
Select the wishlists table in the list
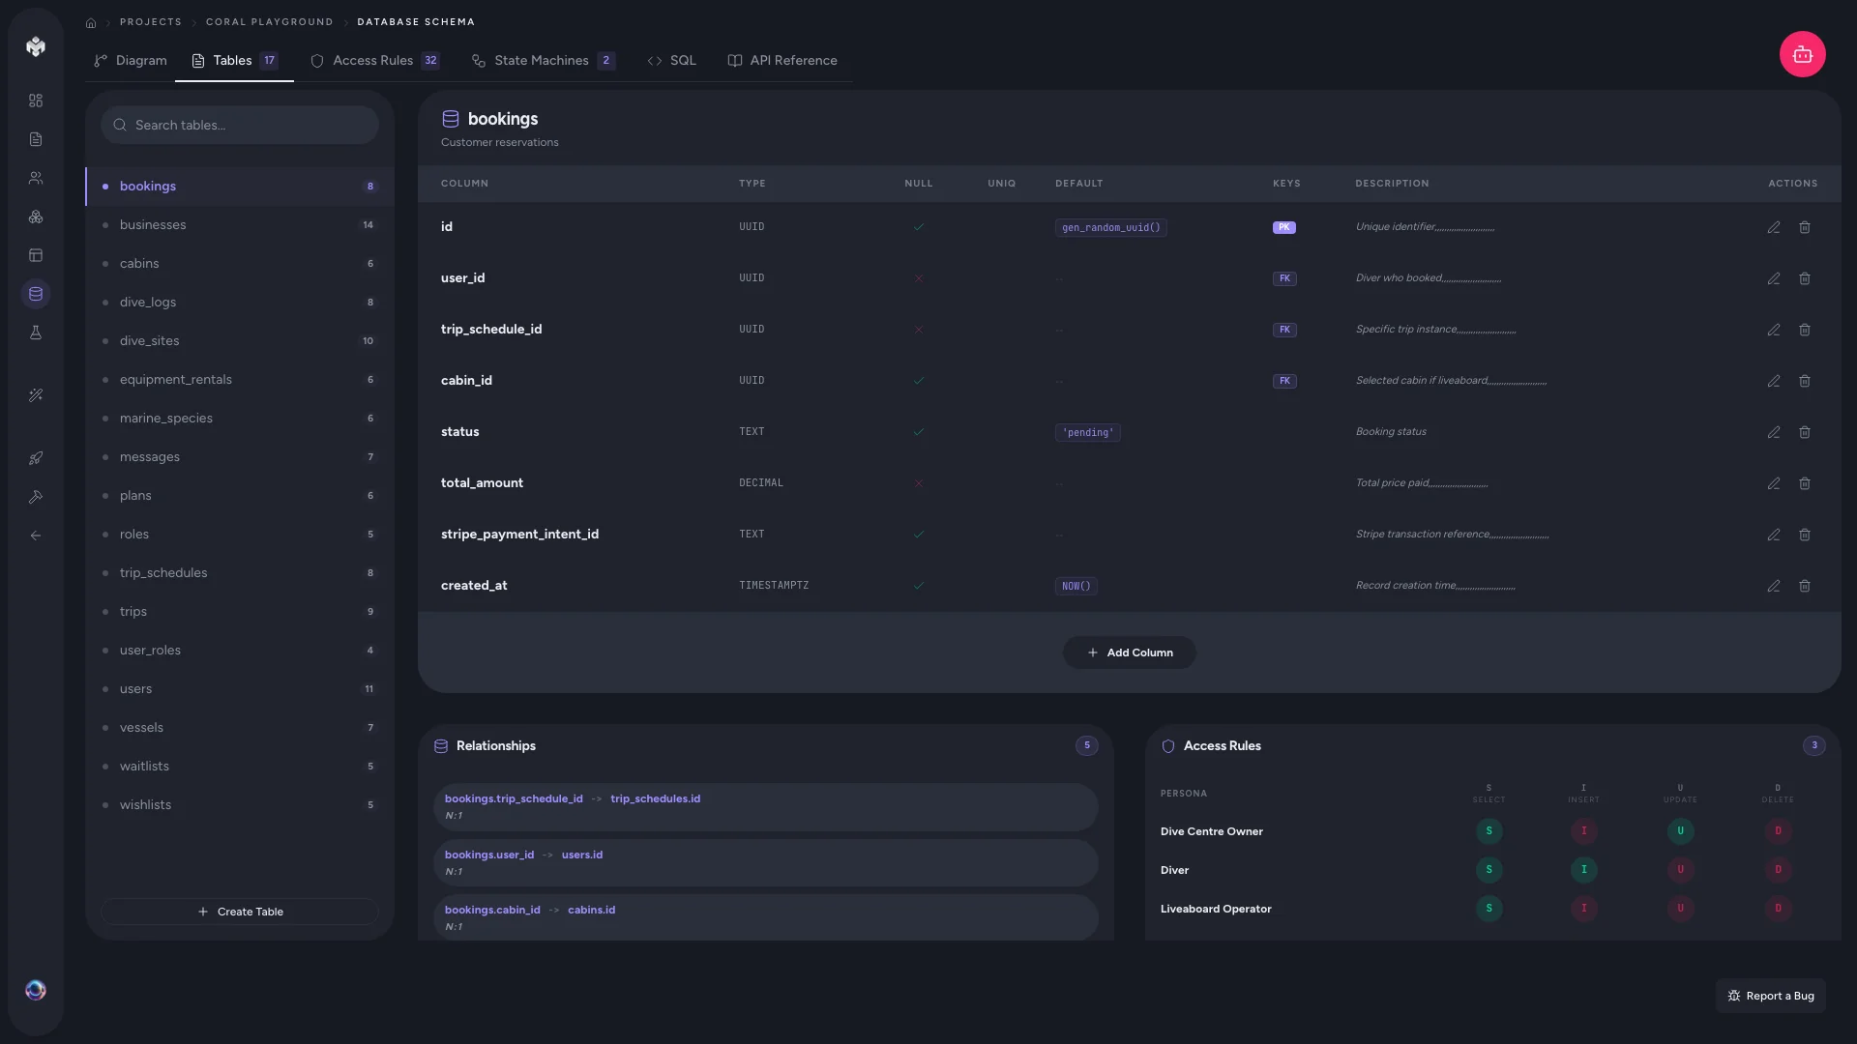[240, 804]
